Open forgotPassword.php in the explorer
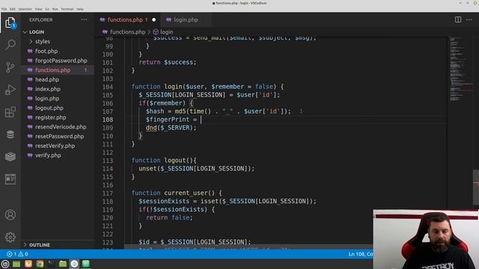The height and width of the screenshot is (269, 479). pyautogui.click(x=61, y=61)
